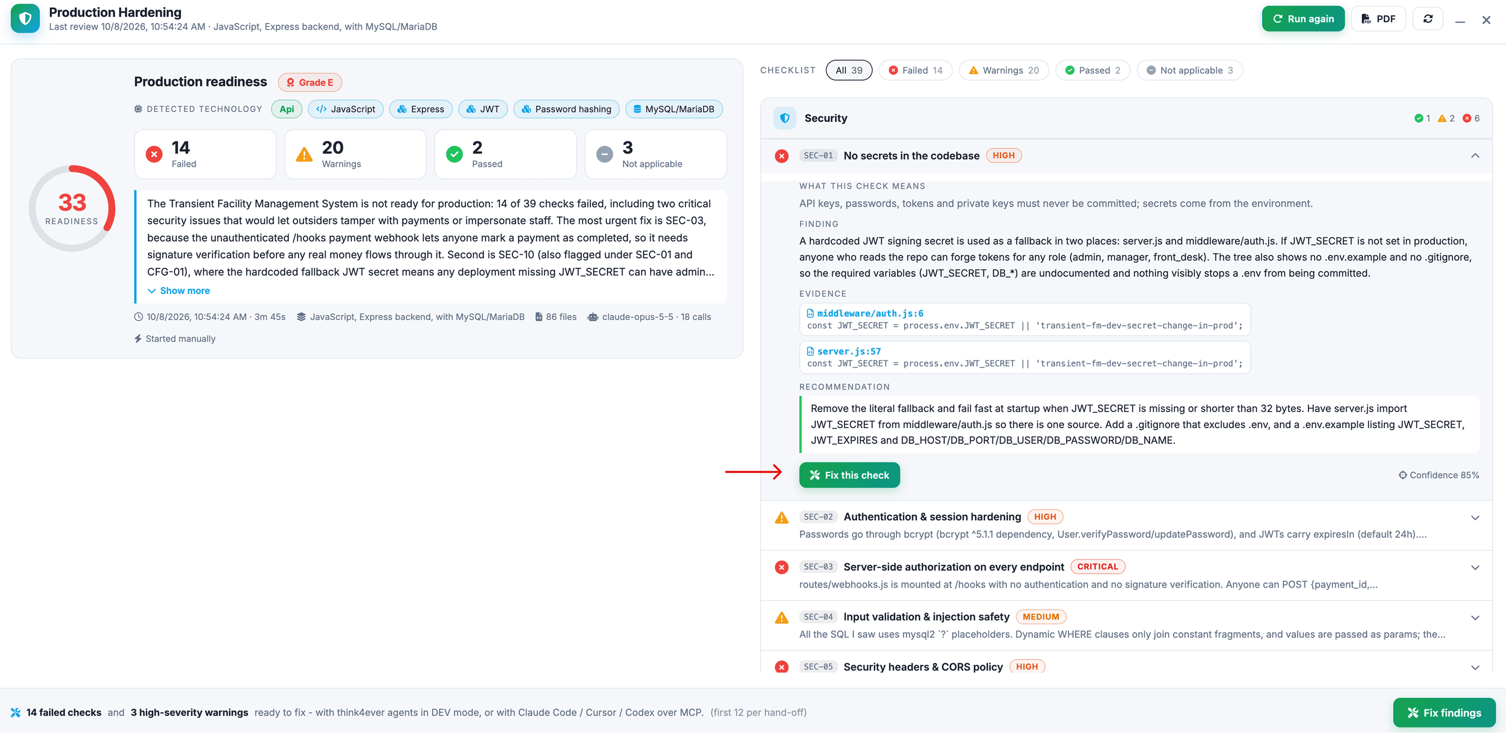Click the Production Hardening shield app icon
The image size is (1506, 733).
pyautogui.click(x=25, y=19)
